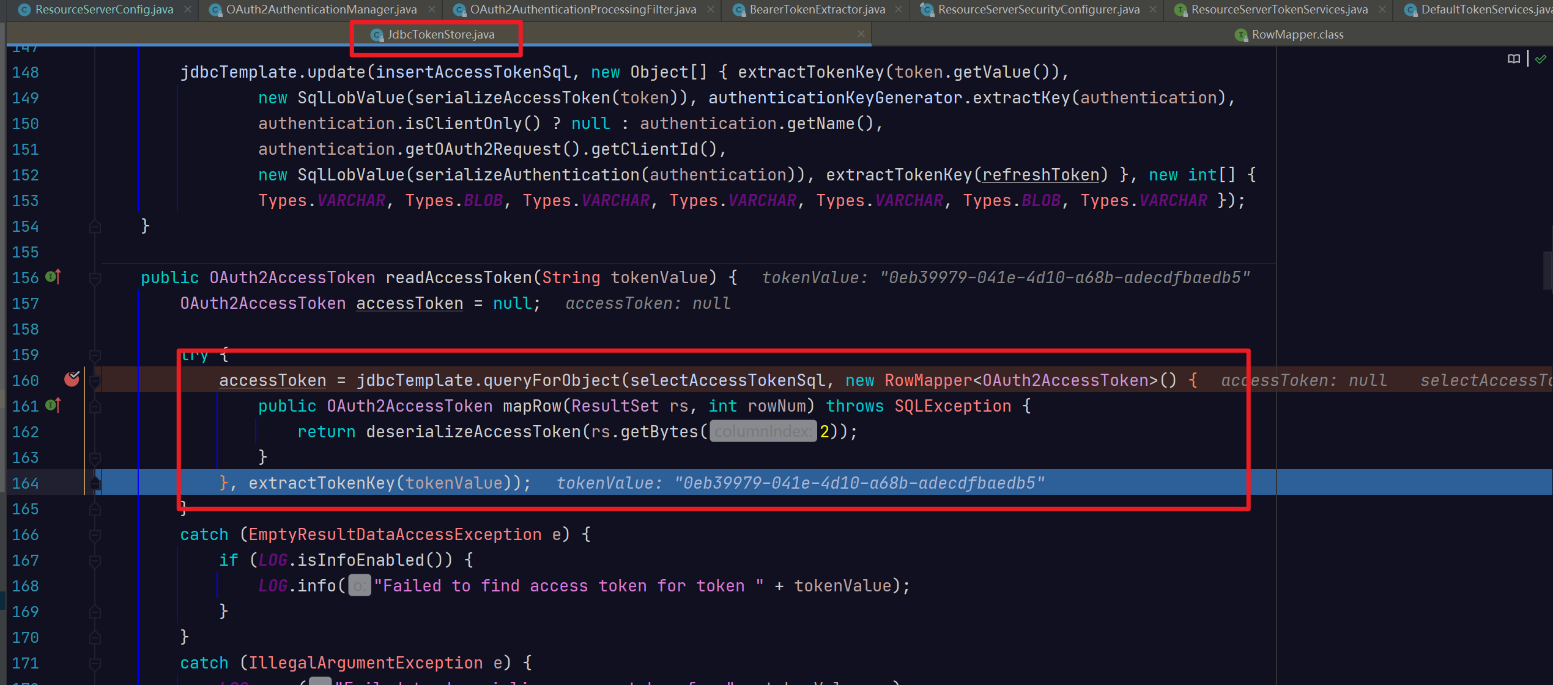
Task: Switch to OAuth2AuthenticationManager.java tab
Action: tap(321, 10)
